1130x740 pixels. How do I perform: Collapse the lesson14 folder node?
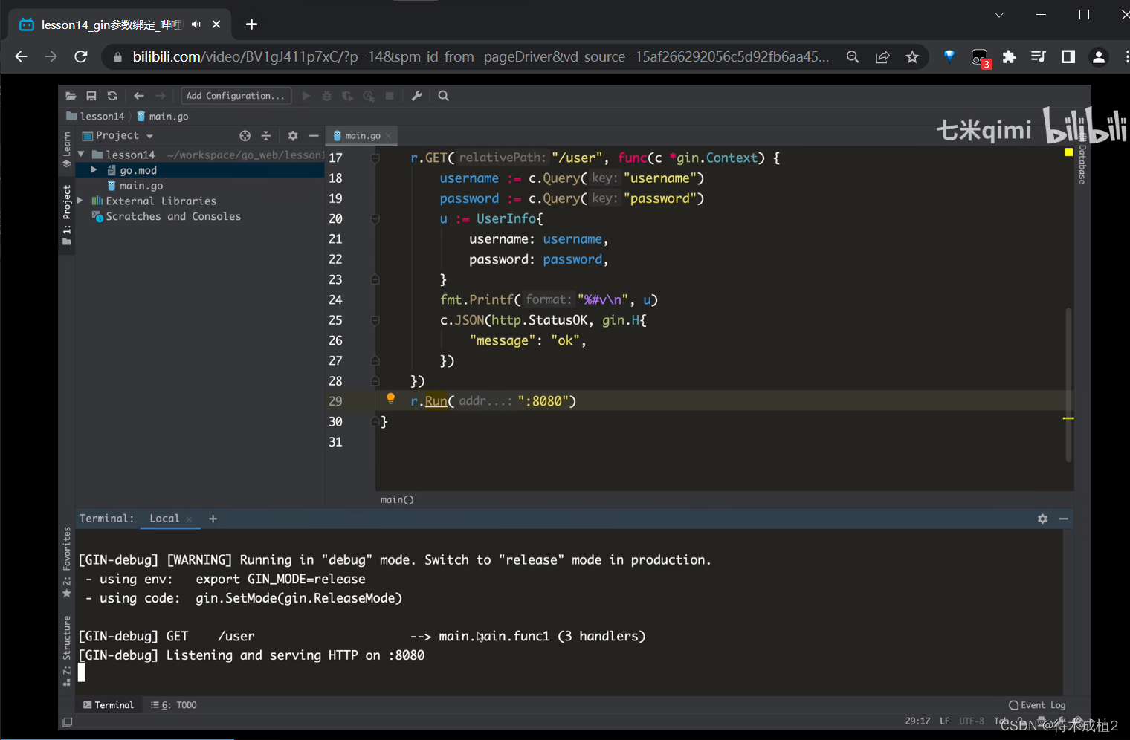click(x=81, y=155)
